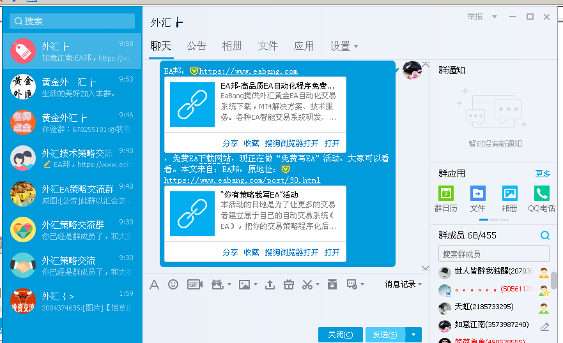Expand the chat bubble icon dropdown arrow
This screenshot has height=343, width=563.
[x=362, y=284]
